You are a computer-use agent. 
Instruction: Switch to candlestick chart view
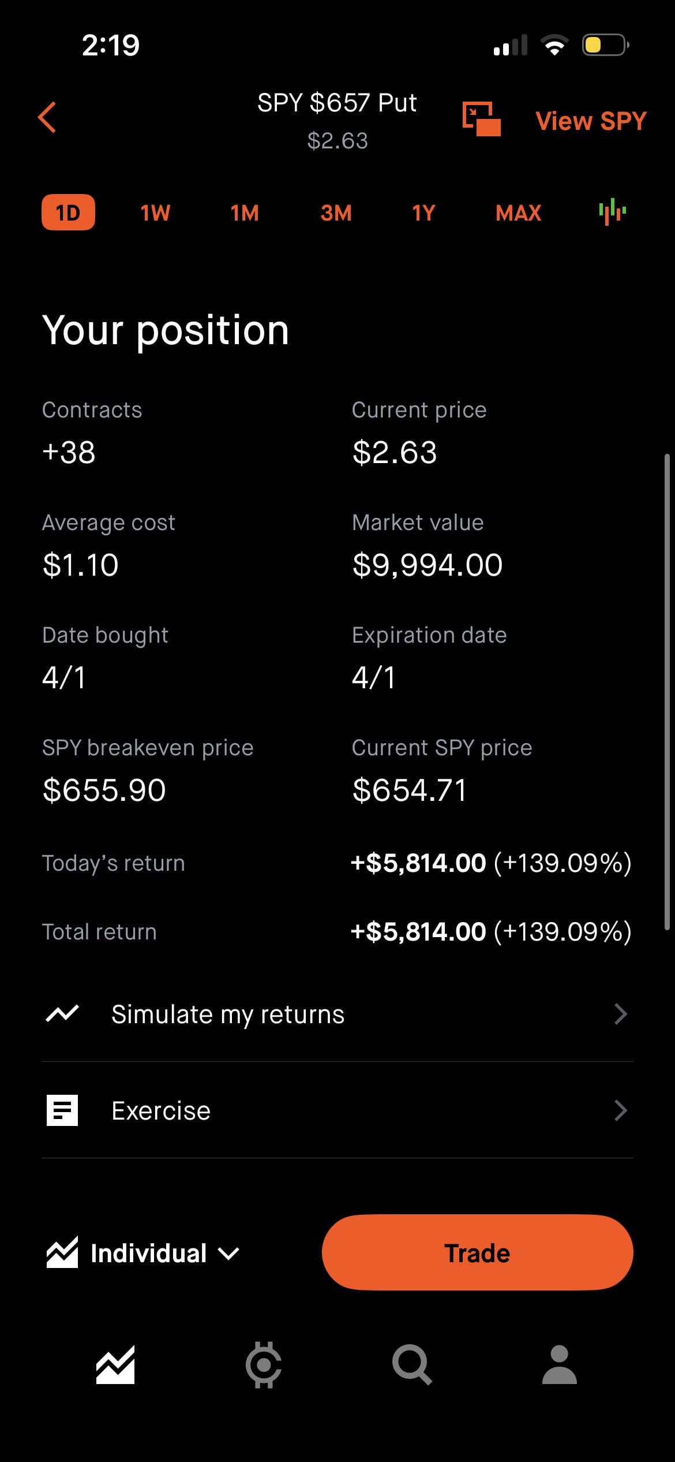click(x=612, y=212)
